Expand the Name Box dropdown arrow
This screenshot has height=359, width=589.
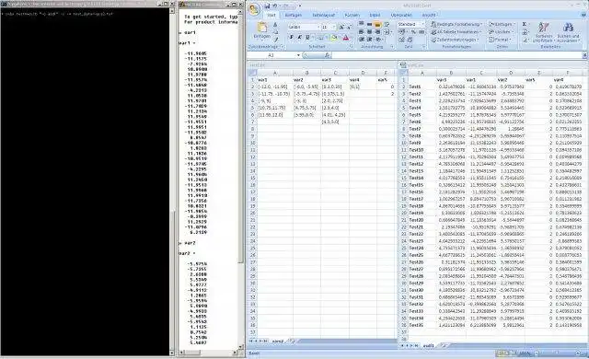[x=298, y=55]
